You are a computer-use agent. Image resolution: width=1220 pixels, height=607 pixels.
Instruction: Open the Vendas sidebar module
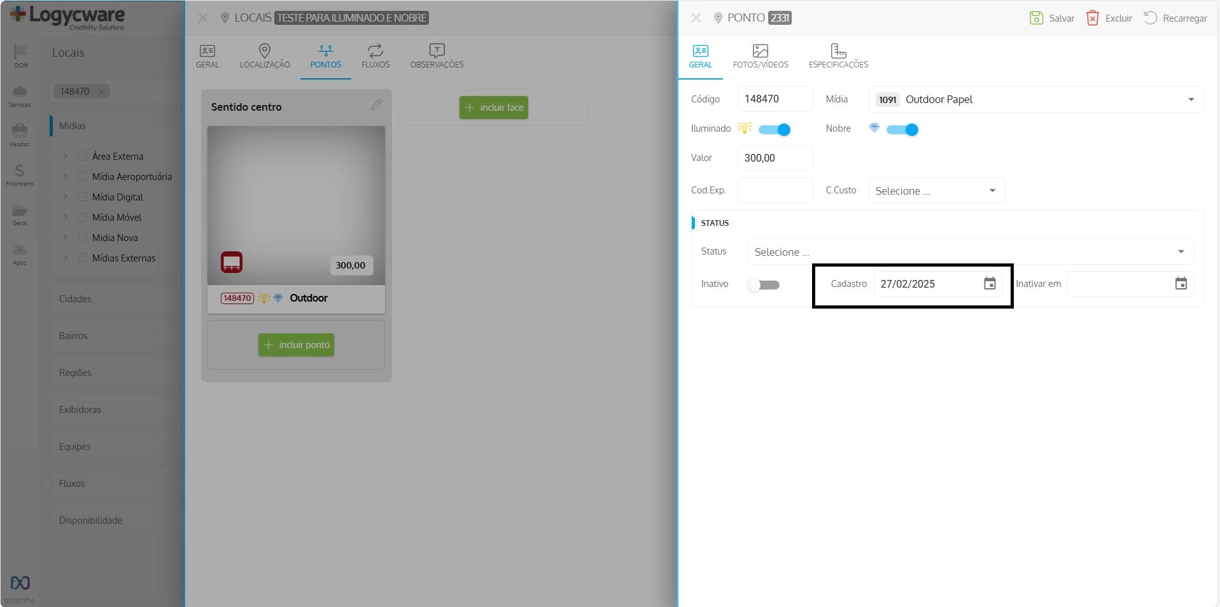[x=20, y=135]
